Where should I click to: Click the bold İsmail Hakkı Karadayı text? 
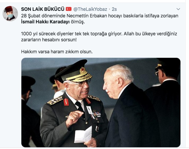[x=45, y=22]
